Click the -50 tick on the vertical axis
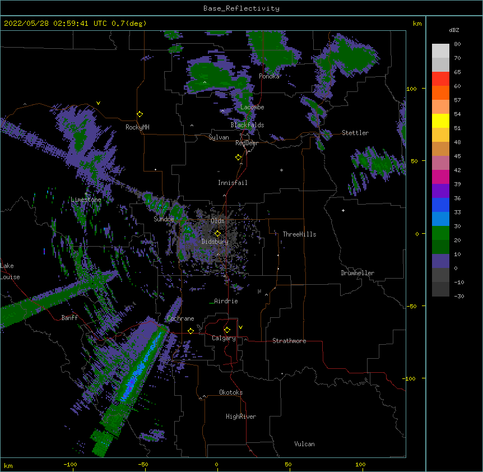Image resolution: width=483 pixels, height=472 pixels. point(411,306)
